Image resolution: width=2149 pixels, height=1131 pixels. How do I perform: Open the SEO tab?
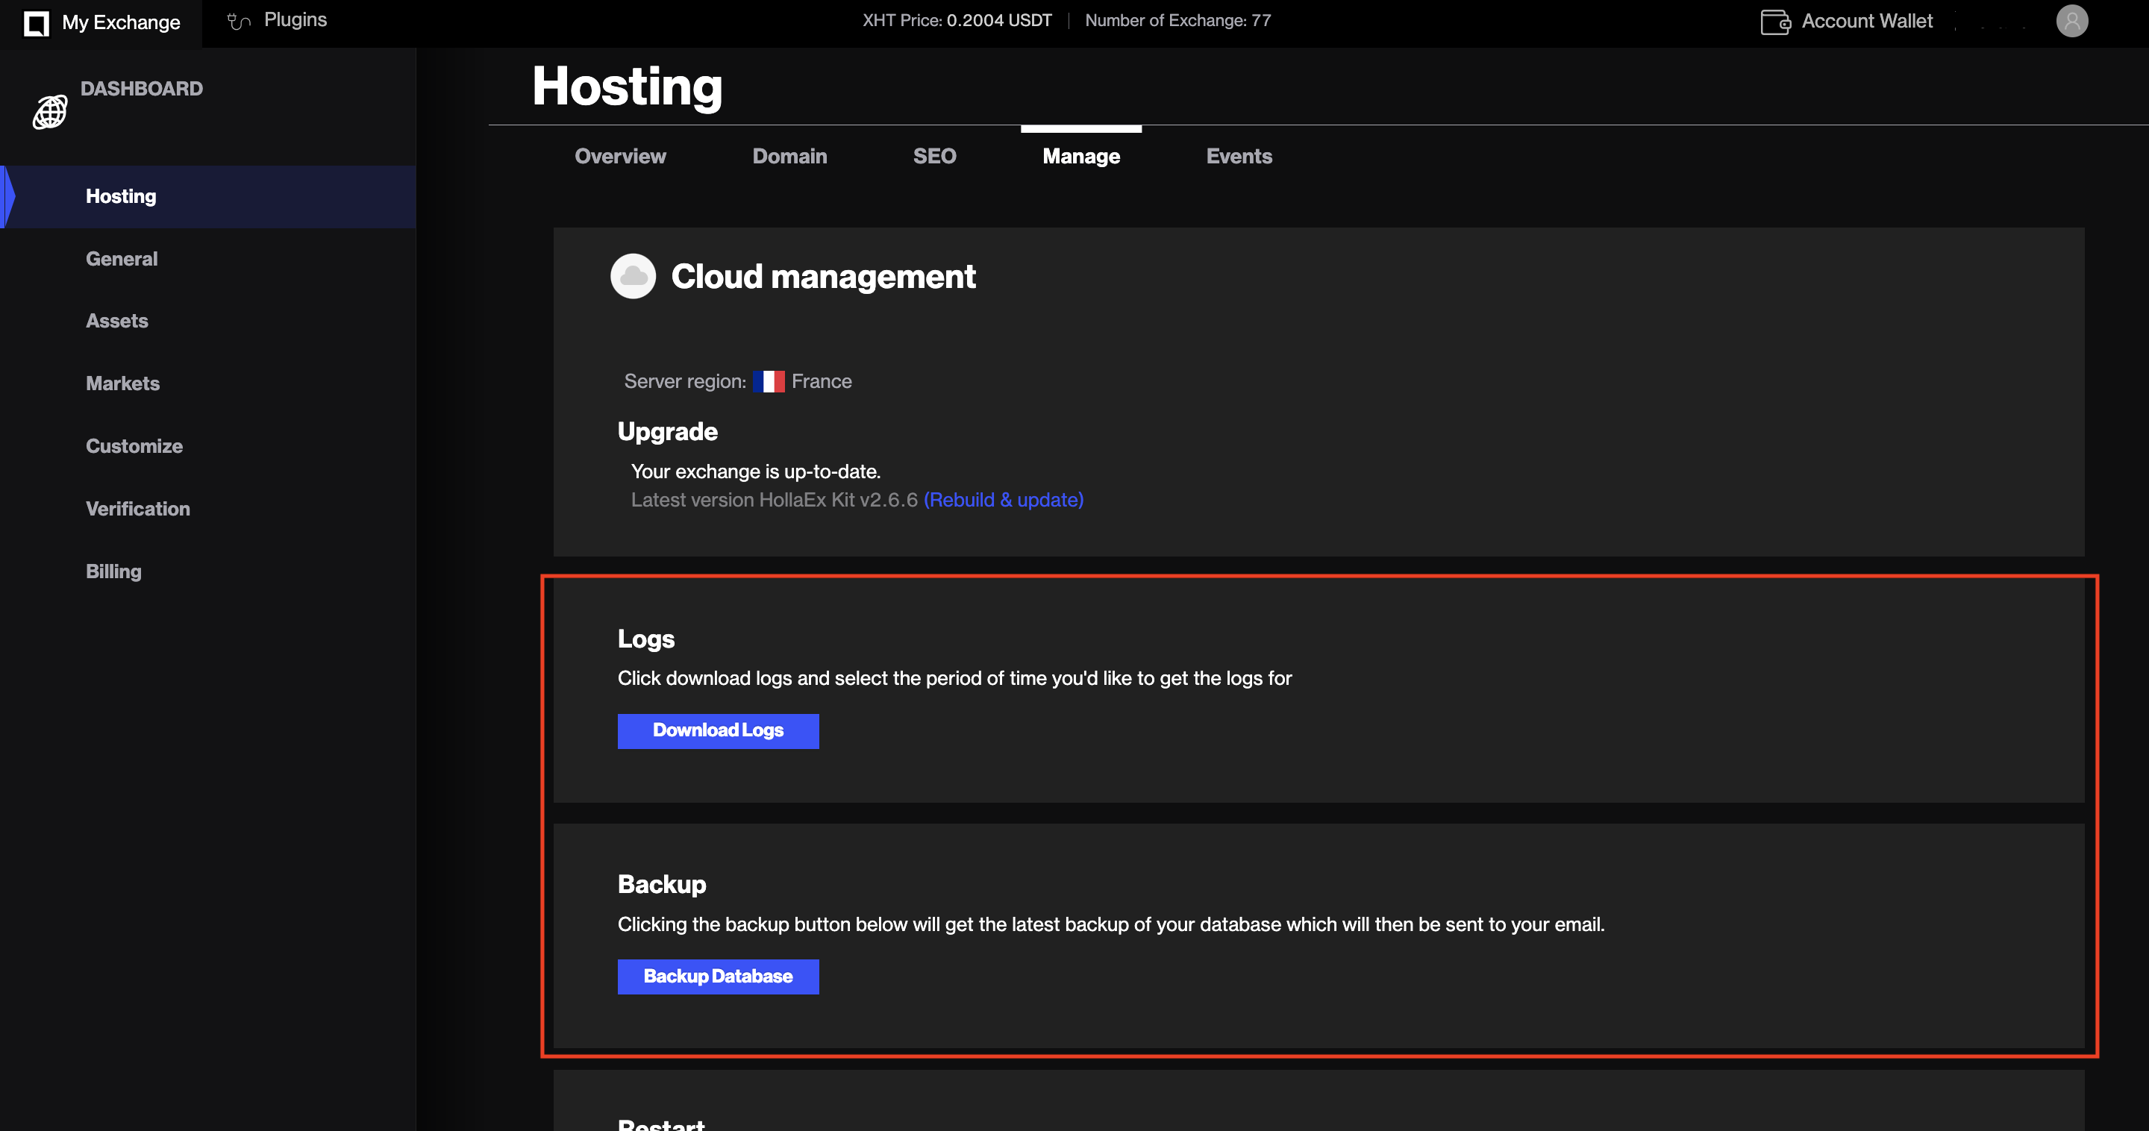[934, 156]
